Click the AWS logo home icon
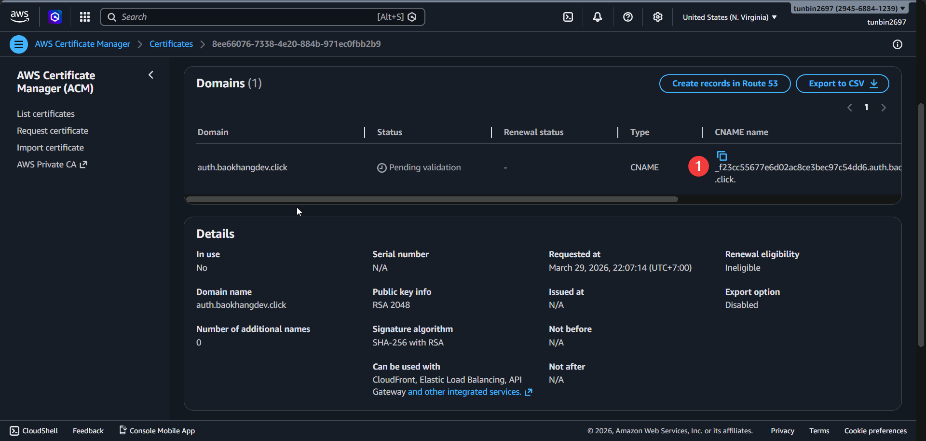Screen dimensions: 926x441 click(19, 17)
